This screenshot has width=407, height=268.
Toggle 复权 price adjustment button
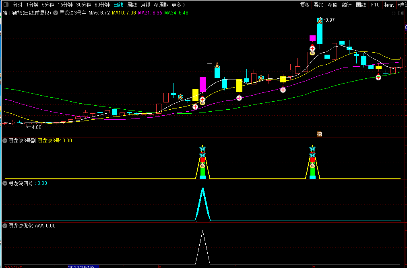click(305, 5)
